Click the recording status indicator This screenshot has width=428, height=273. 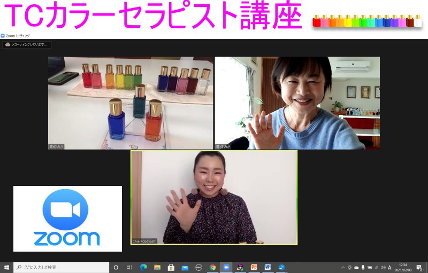point(27,44)
